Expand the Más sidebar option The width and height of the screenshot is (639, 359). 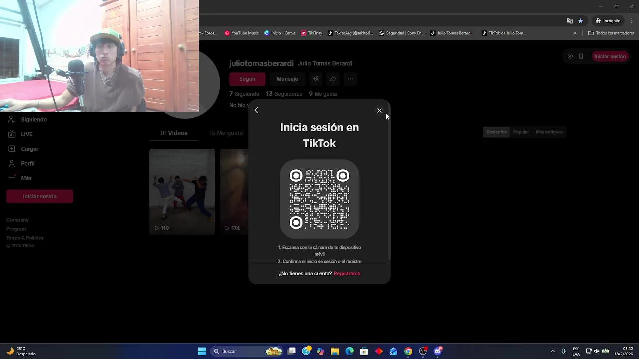pos(26,178)
